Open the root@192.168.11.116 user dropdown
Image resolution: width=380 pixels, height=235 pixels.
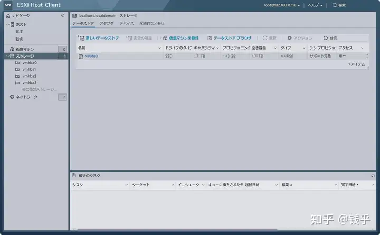coord(282,5)
